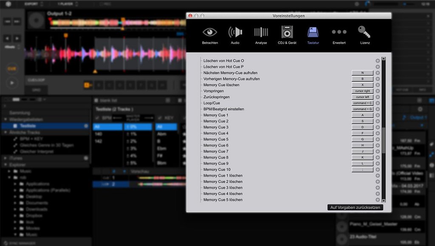Click plus icon beside Memory Cue 10
Screen dimensions: 435x246
click(x=378, y=170)
